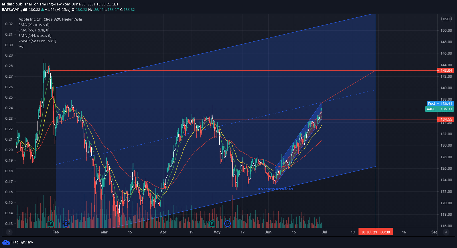
Task: Click the 116.00 price axis label
Action: 446,226
